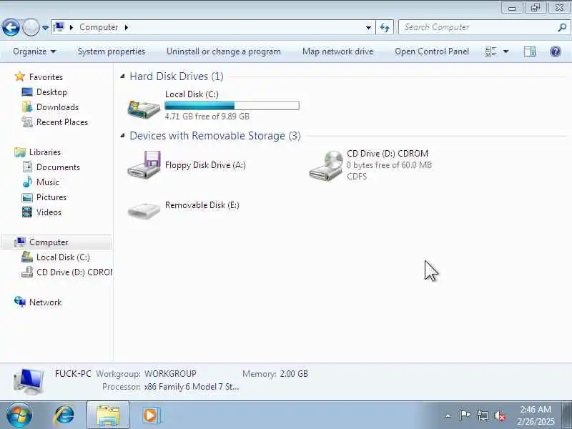Select Local Disk (C:) in navigation pane
Screen dimensions: 572x429
pos(63,257)
